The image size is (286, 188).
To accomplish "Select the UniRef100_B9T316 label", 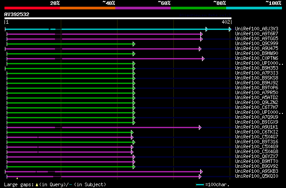I will tap(257, 142).
